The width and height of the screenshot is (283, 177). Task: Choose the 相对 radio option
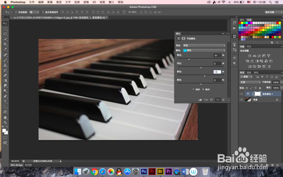[193, 89]
